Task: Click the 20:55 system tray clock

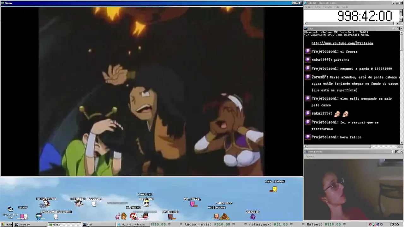Action: tap(394, 224)
